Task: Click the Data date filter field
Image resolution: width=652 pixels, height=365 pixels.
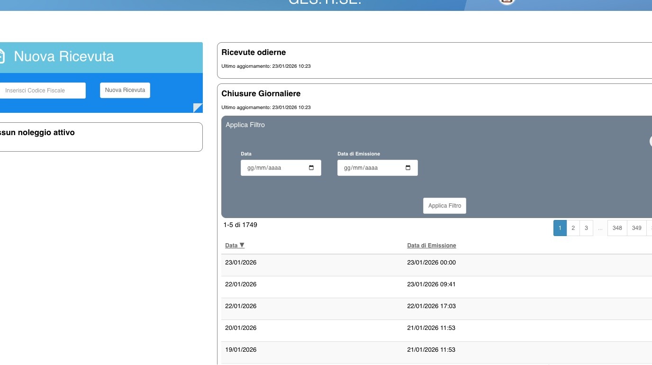Action: tap(275, 168)
